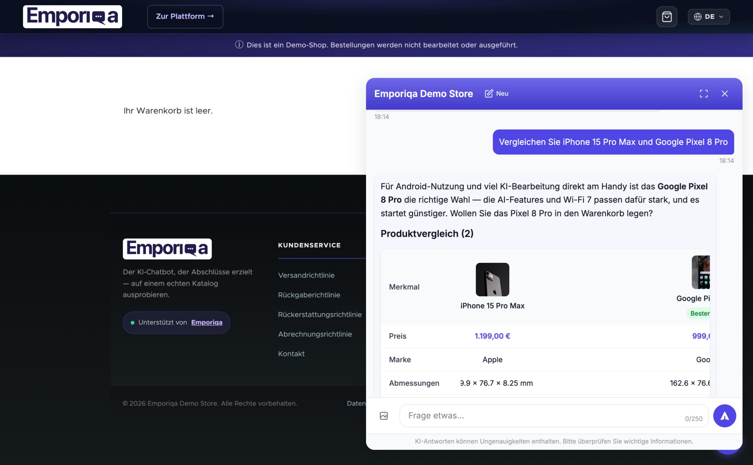Open the DE language dropdown

click(709, 16)
